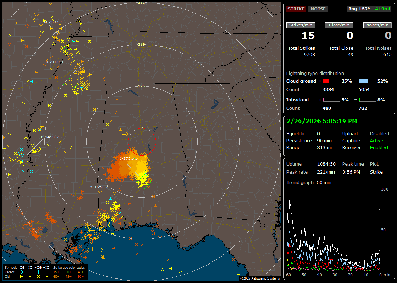
Task: Click storm cell label D-2097-4
Action: point(53,22)
